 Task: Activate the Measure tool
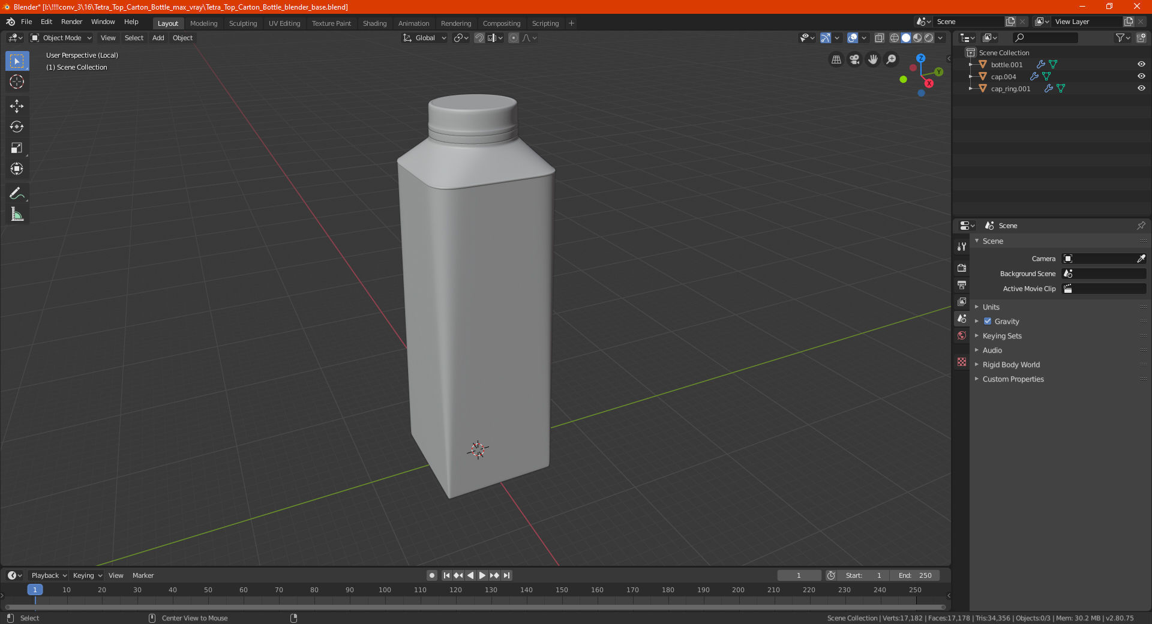pyautogui.click(x=17, y=214)
